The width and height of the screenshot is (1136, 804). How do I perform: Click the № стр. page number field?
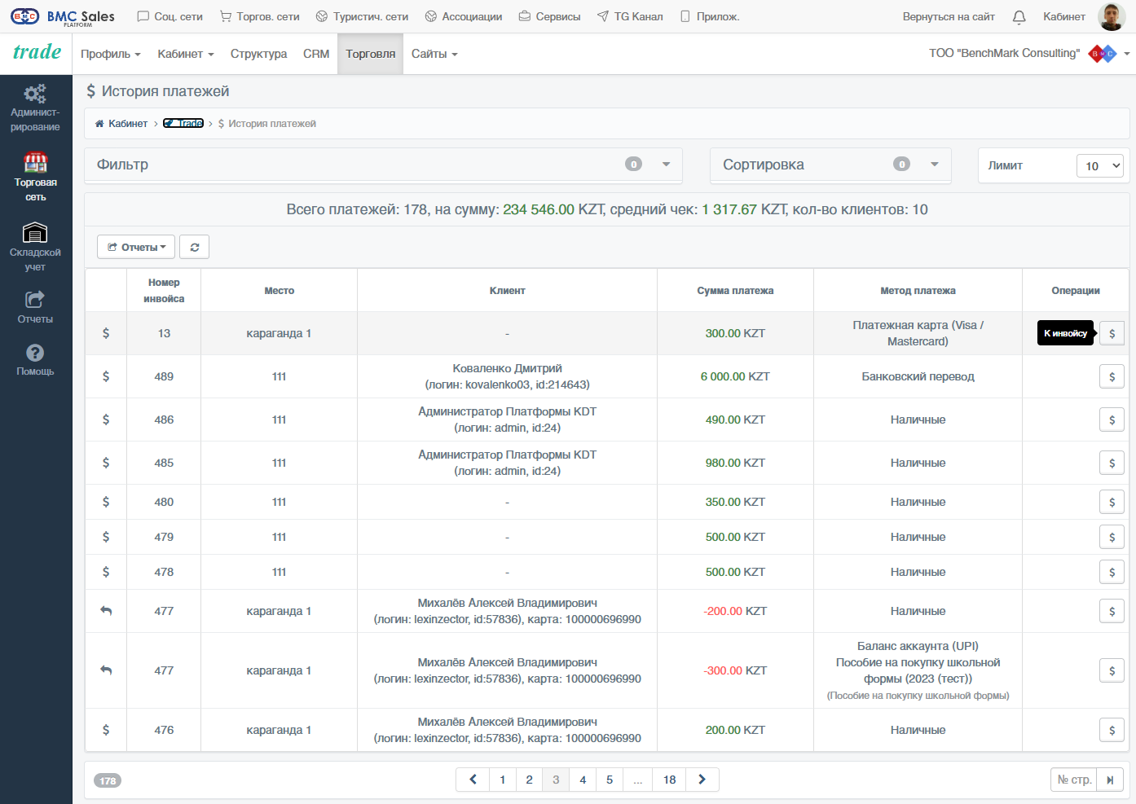click(x=1074, y=780)
